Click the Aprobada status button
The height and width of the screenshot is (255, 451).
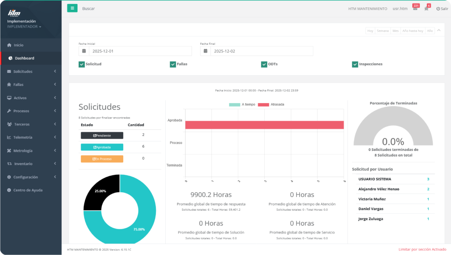[x=102, y=147]
